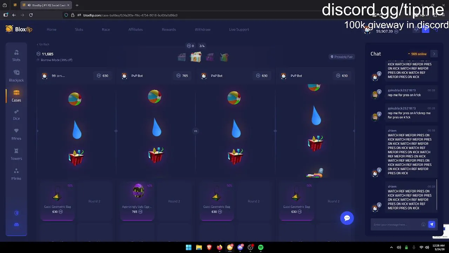Select the fourth case thumbnail in header

click(224, 57)
